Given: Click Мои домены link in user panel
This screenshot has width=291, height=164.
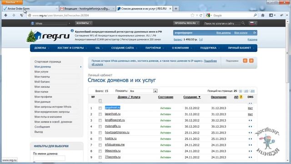Looking at the screenshot, I should [x=223, y=33].
